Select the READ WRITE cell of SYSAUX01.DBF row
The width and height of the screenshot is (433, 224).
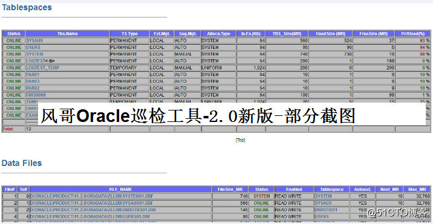click(x=294, y=203)
